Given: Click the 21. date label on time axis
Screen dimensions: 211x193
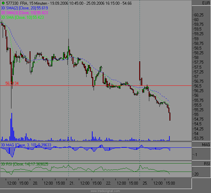Looking at the screenshot, I should (72, 183).
